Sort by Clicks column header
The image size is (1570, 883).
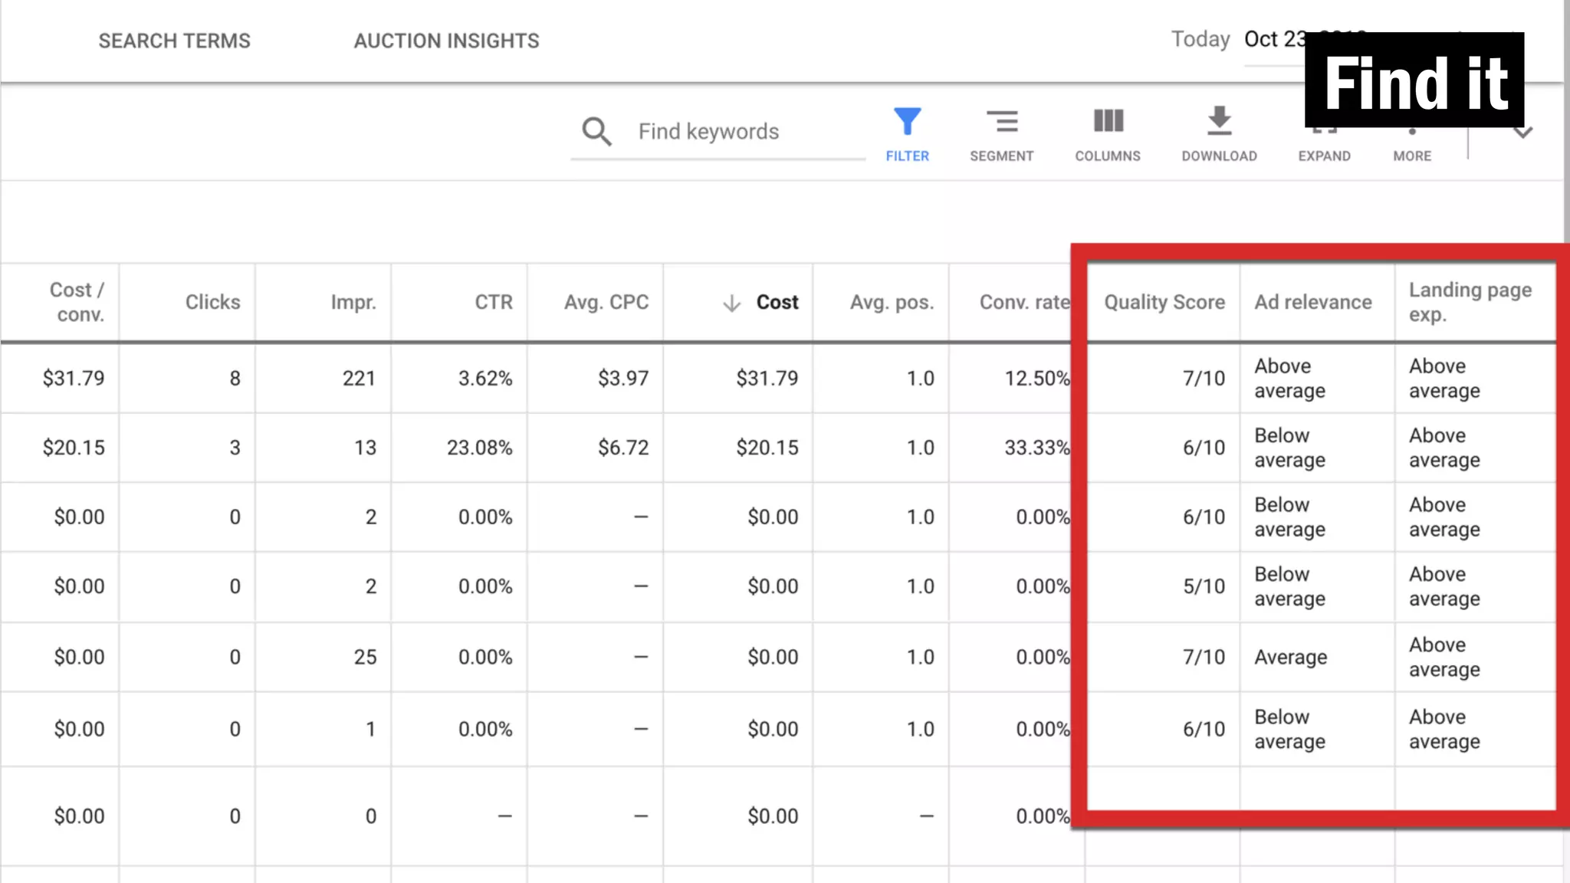(212, 302)
